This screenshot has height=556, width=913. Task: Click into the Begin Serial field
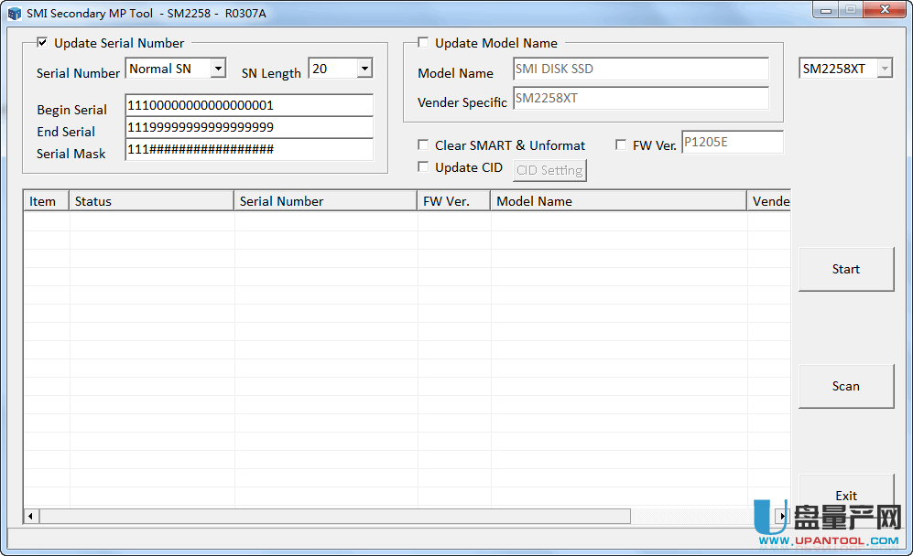249,105
